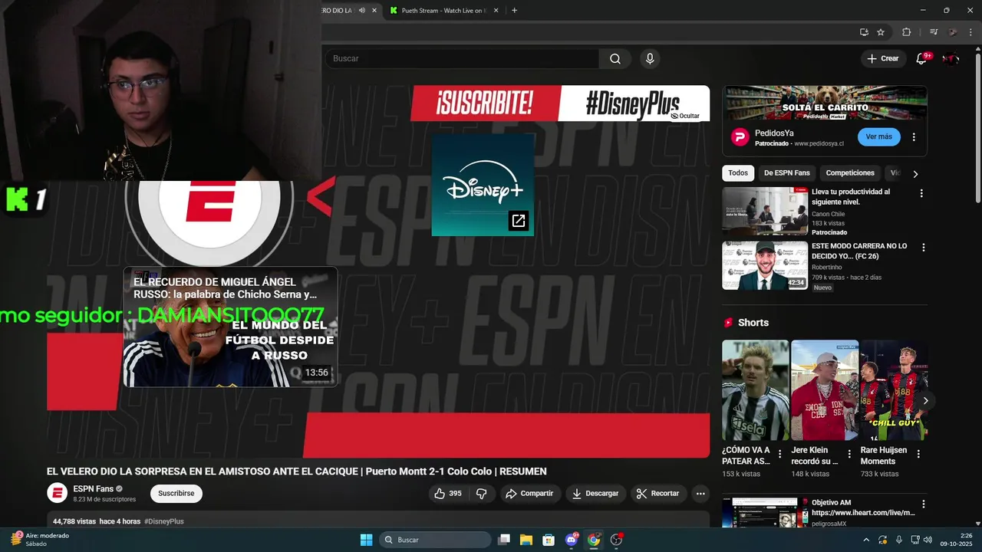The image size is (982, 552).
Task: Open the Chrome three-dot menu
Action: (x=971, y=32)
